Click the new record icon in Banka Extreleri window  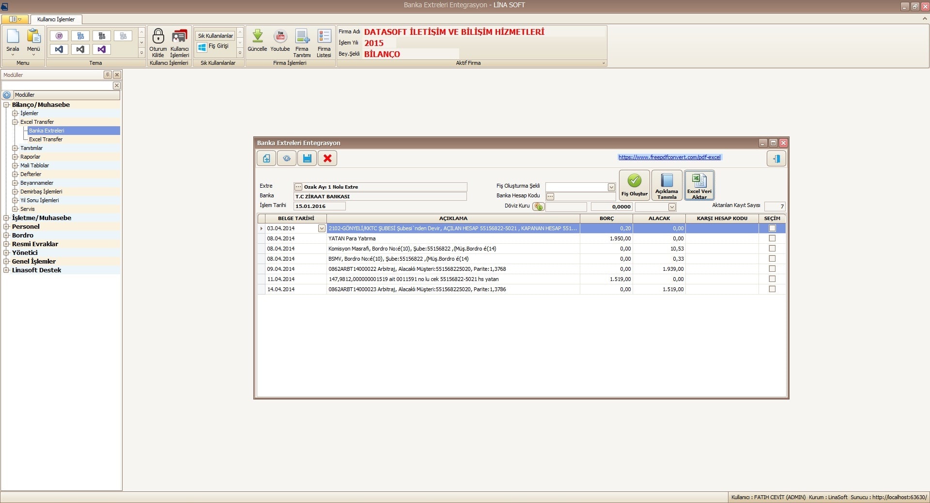266,158
